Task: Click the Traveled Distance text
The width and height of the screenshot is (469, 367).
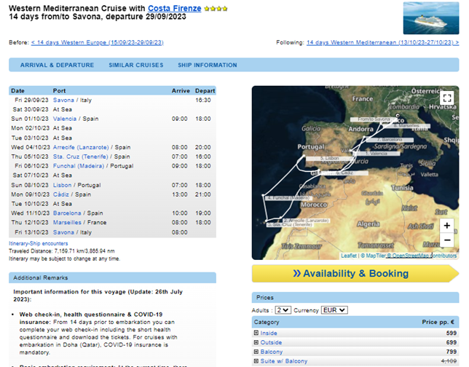Action: [x=62, y=251]
